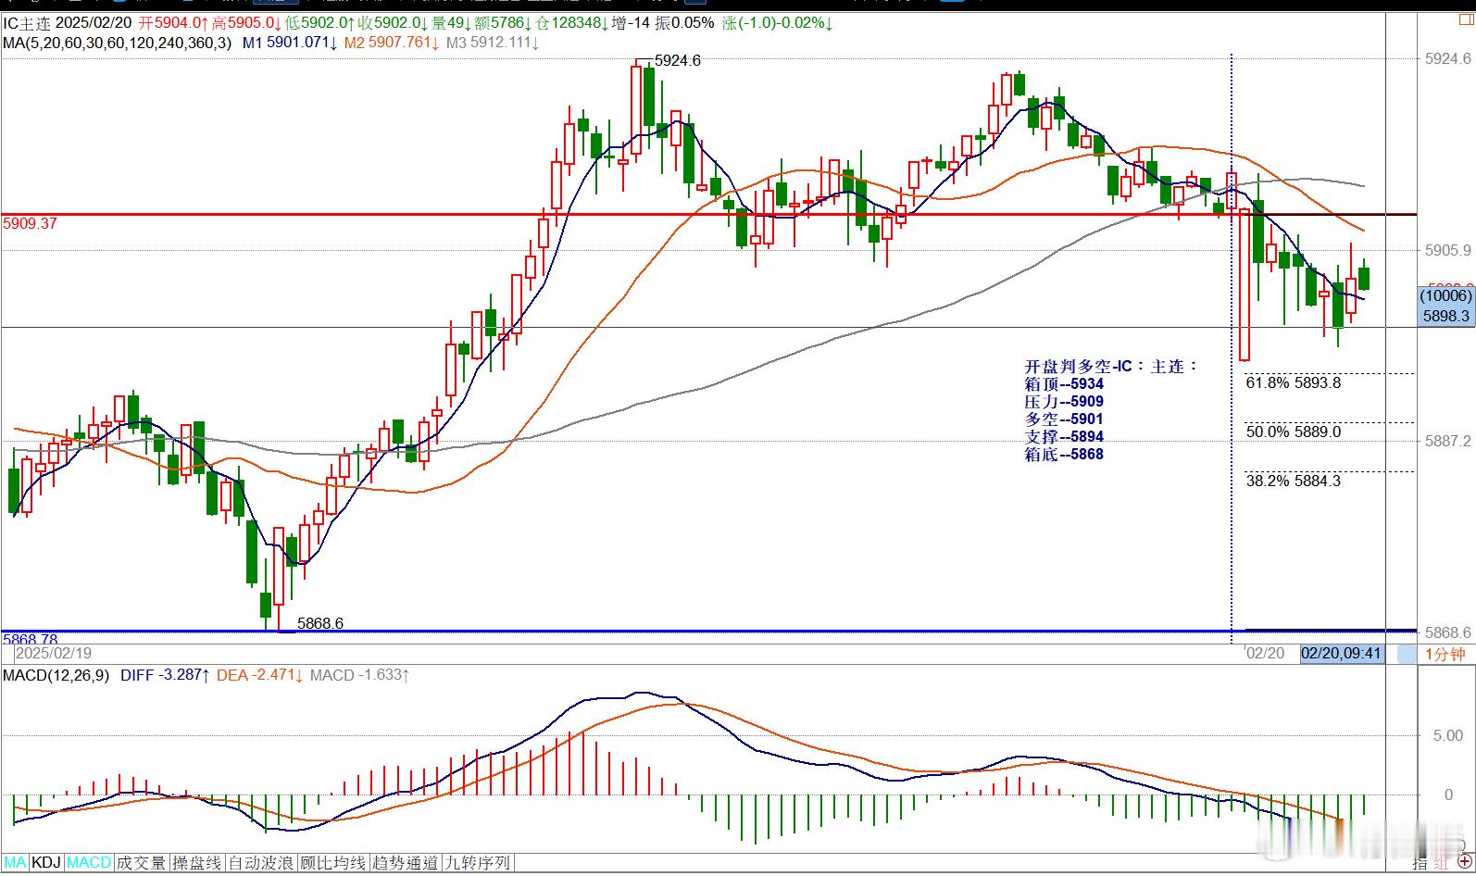Click the 61.8% 5893.8 Fibonacci label
Image resolution: width=1476 pixels, height=876 pixels.
click(1294, 382)
